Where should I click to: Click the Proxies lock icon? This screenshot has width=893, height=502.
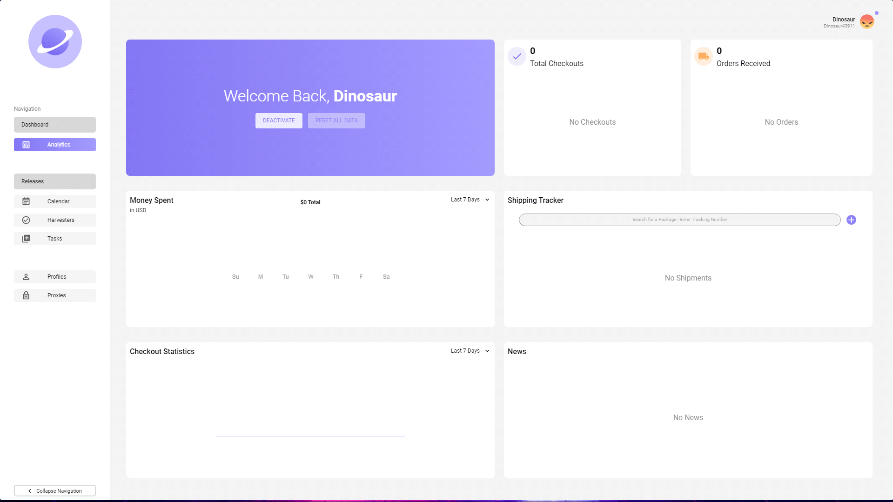(x=26, y=295)
